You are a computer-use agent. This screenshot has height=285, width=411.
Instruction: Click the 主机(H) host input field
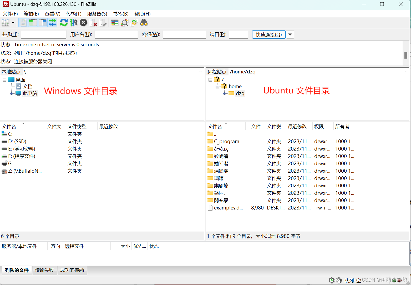pos(44,34)
